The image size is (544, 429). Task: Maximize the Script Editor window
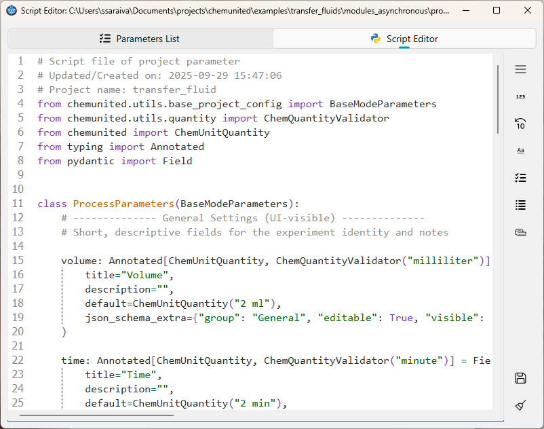point(497,11)
